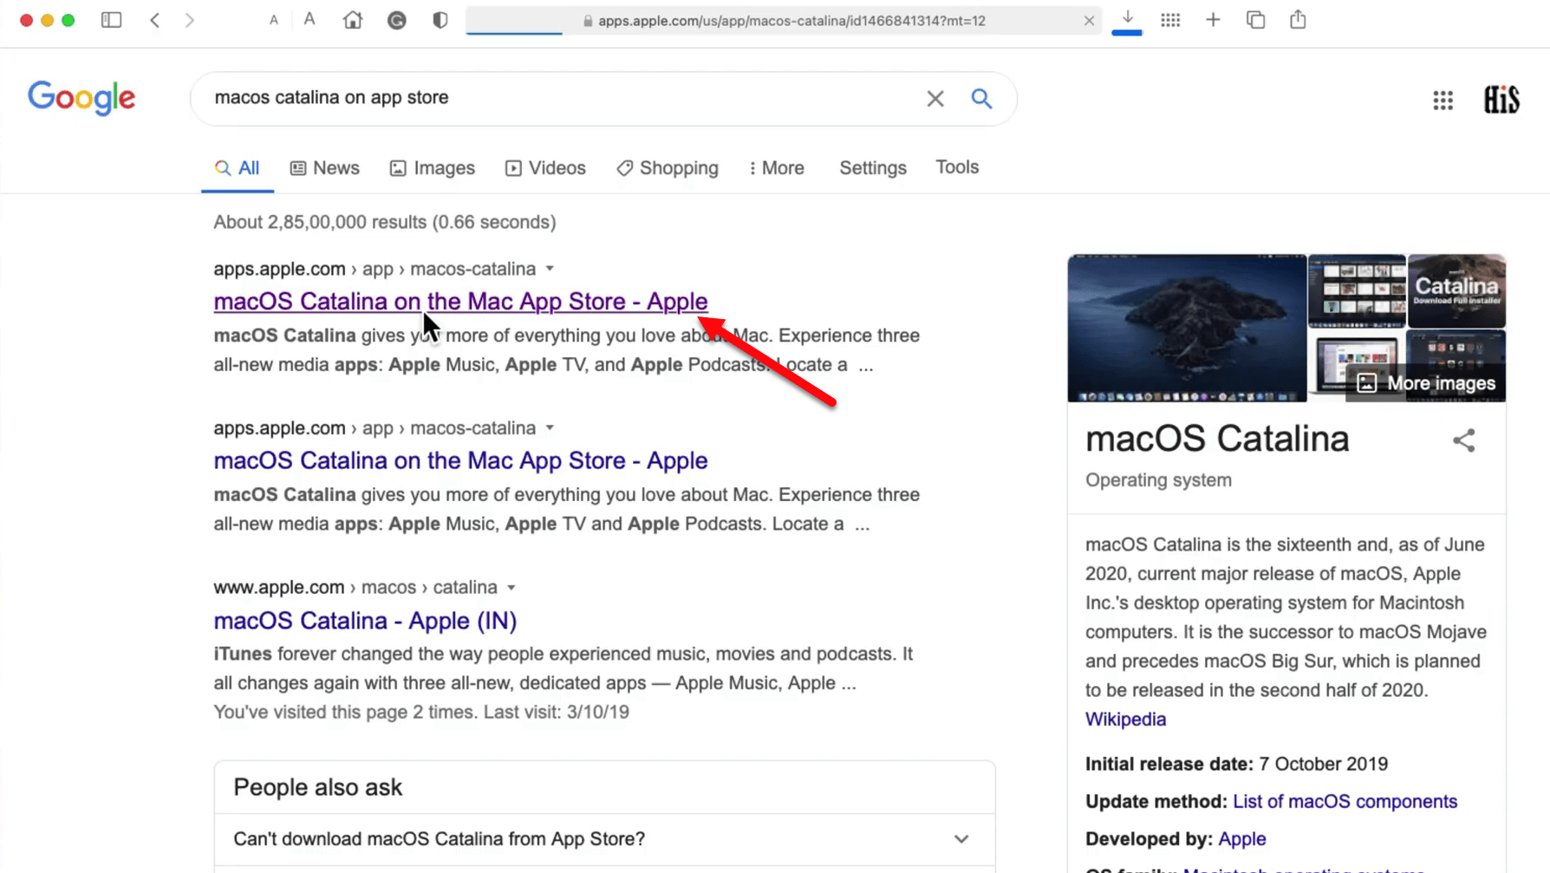Expand Can't download macOS Catalina question
This screenshot has height=873, width=1550.
click(x=604, y=839)
